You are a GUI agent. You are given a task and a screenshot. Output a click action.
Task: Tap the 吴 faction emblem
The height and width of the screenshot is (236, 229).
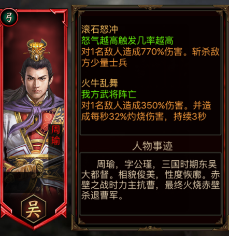(x=34, y=209)
